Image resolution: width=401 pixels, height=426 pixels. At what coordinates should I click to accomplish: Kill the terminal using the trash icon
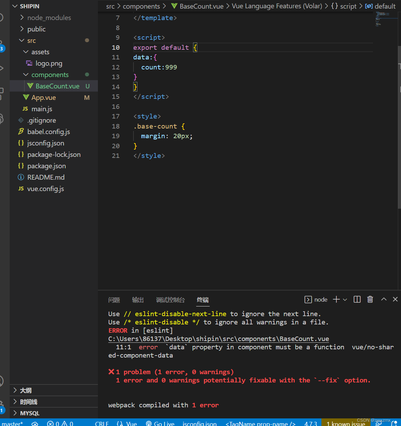(370, 299)
